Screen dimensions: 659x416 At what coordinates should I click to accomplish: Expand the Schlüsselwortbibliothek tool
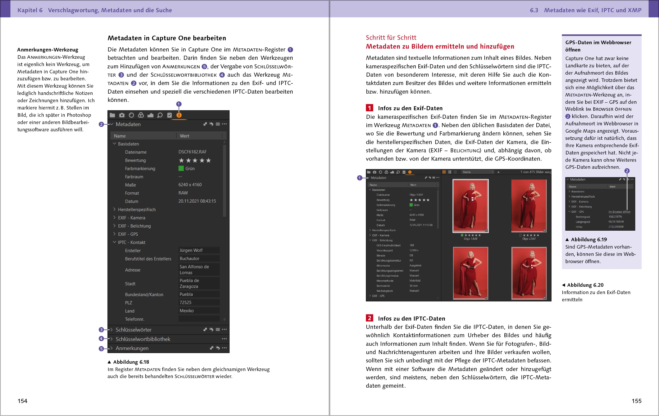pyautogui.click(x=112, y=339)
